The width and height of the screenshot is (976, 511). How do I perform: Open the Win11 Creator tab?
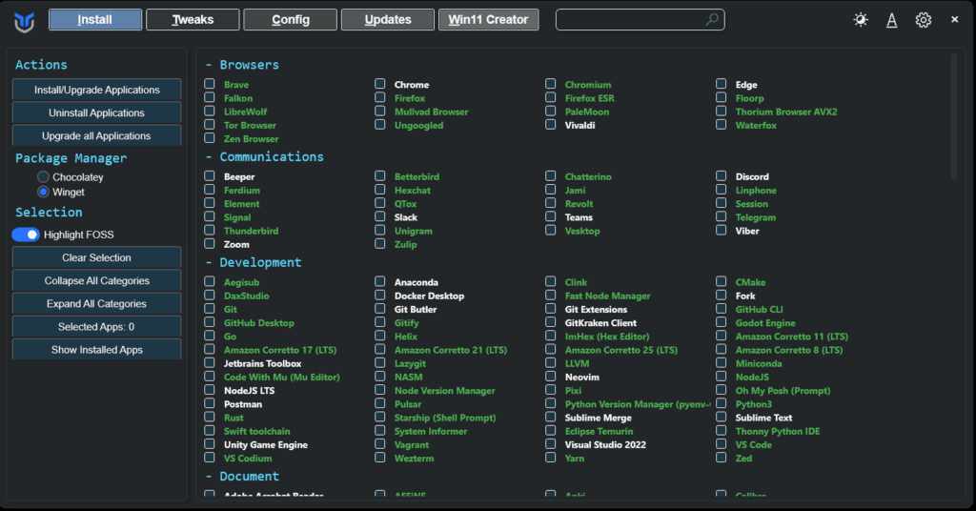click(488, 20)
